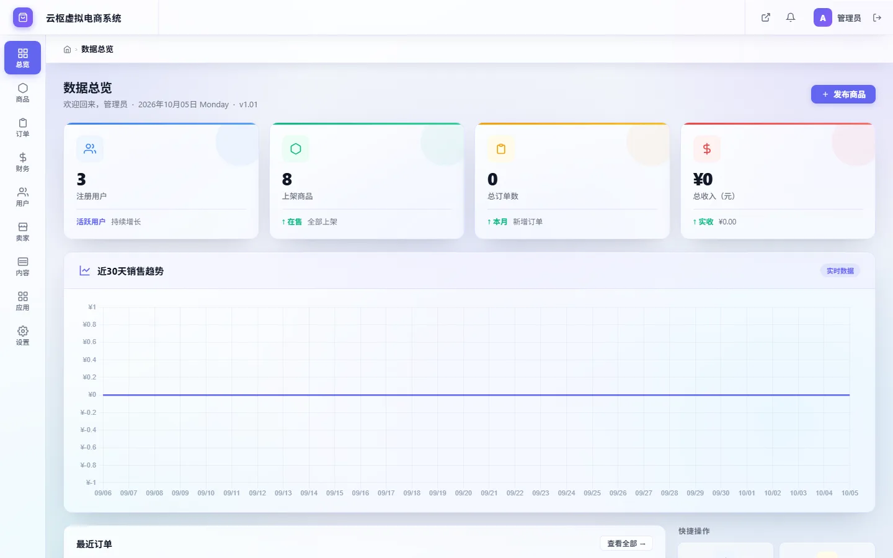Image resolution: width=893 pixels, height=558 pixels.
Task: Click the logout arrow icon
Action: coord(877,17)
